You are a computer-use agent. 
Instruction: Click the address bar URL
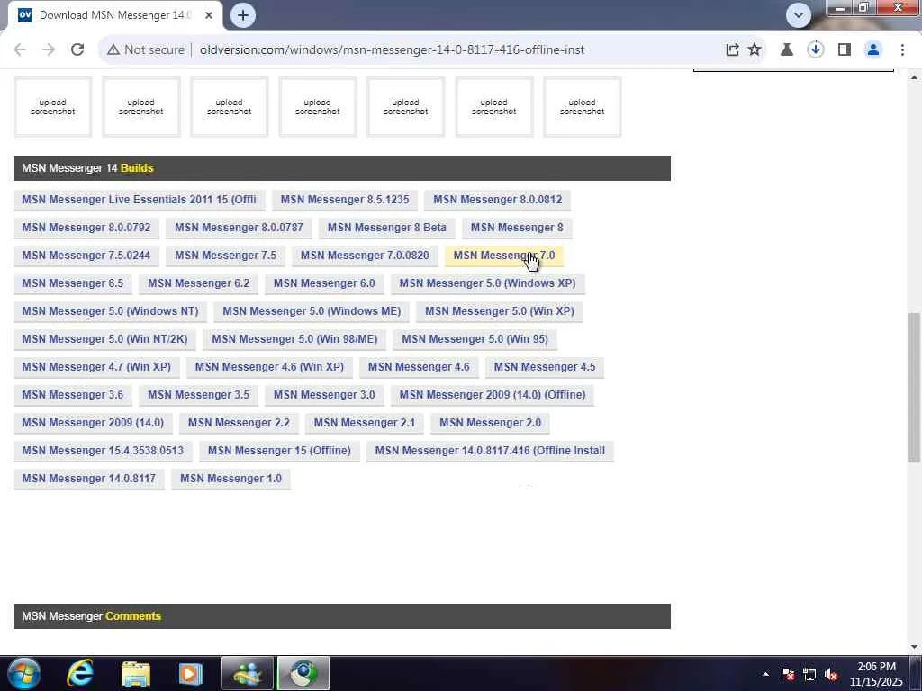[392, 50]
